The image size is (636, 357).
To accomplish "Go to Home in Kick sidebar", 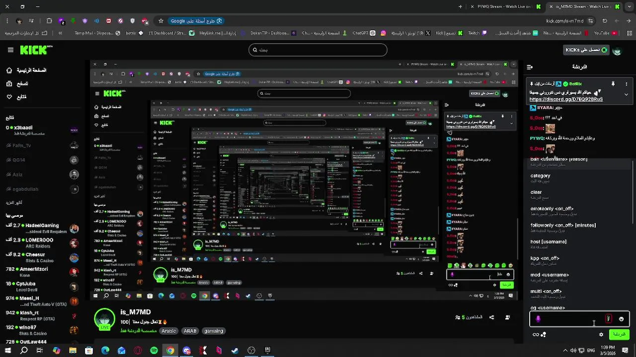I will point(27,70).
